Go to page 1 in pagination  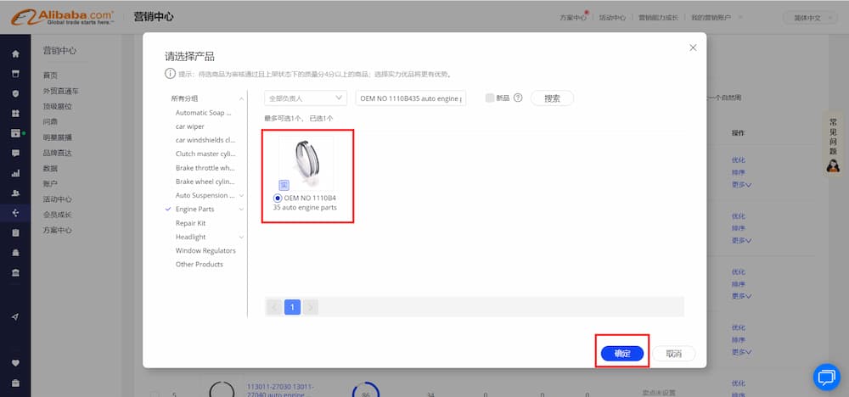pyautogui.click(x=292, y=307)
